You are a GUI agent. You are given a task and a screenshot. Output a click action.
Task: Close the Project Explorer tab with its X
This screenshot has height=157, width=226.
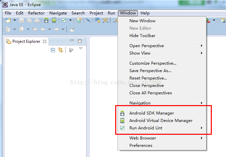click(x=45, y=41)
